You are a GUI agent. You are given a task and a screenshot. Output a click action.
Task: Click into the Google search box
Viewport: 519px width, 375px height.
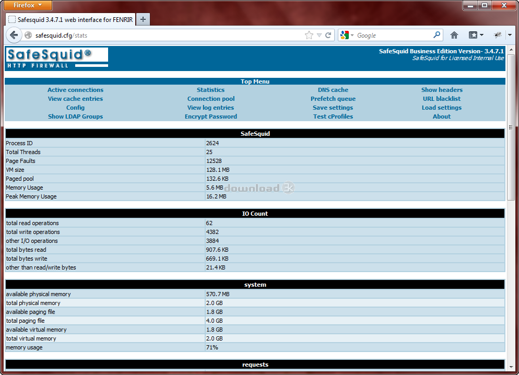[x=394, y=35]
